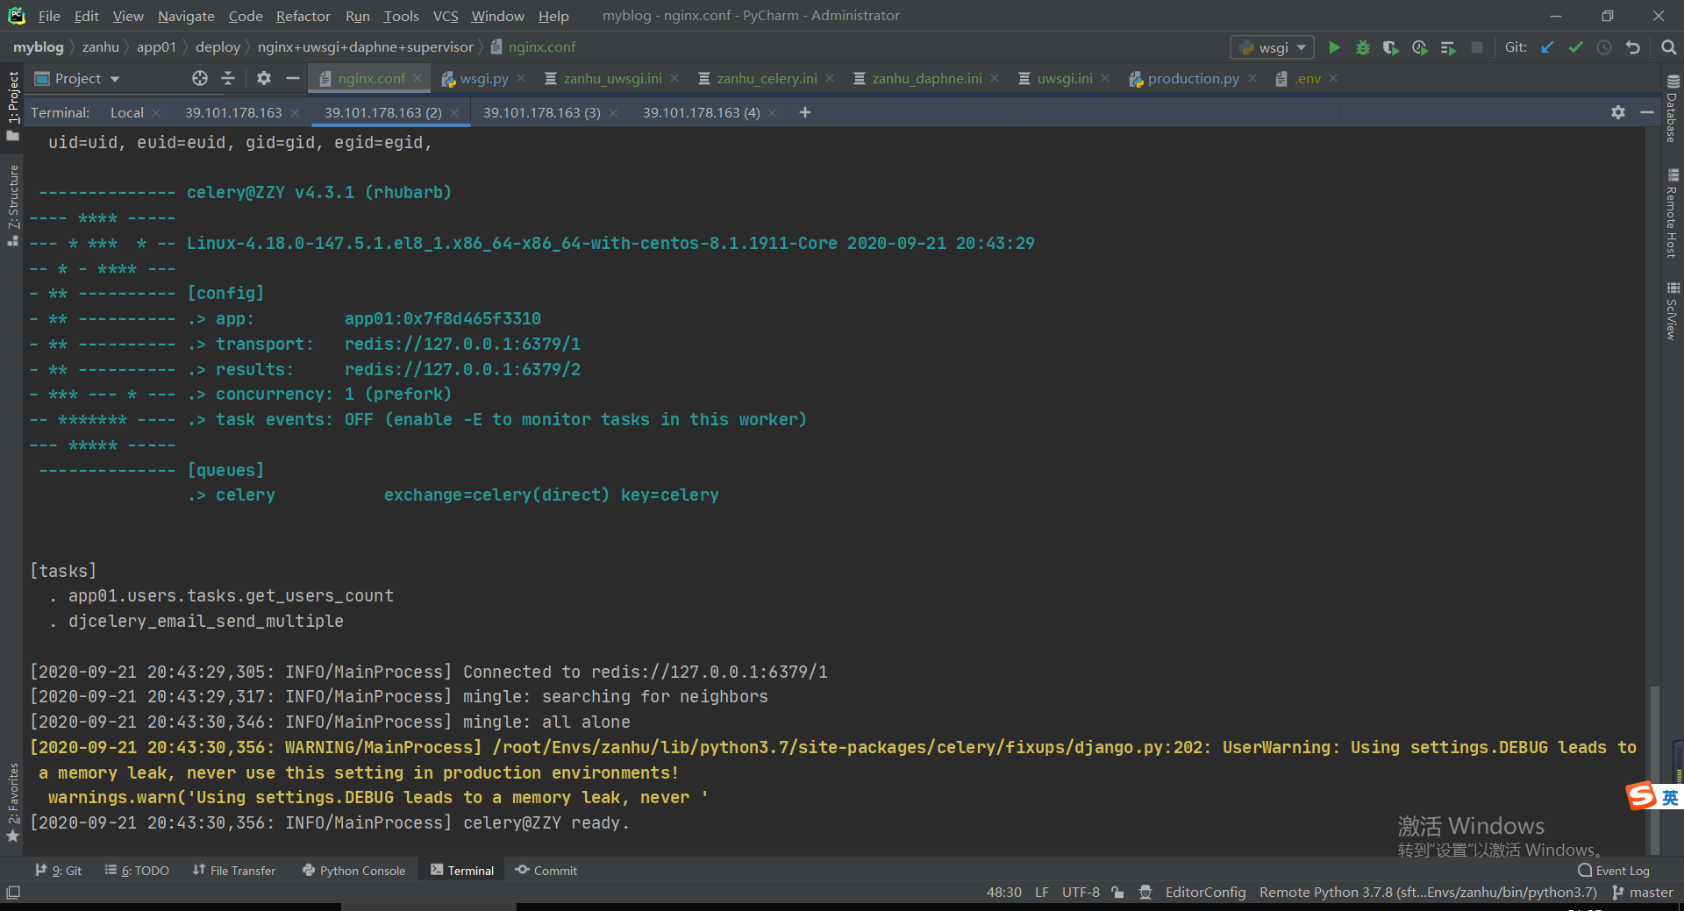
Task: Add a new terminal session tab
Action: (x=804, y=112)
